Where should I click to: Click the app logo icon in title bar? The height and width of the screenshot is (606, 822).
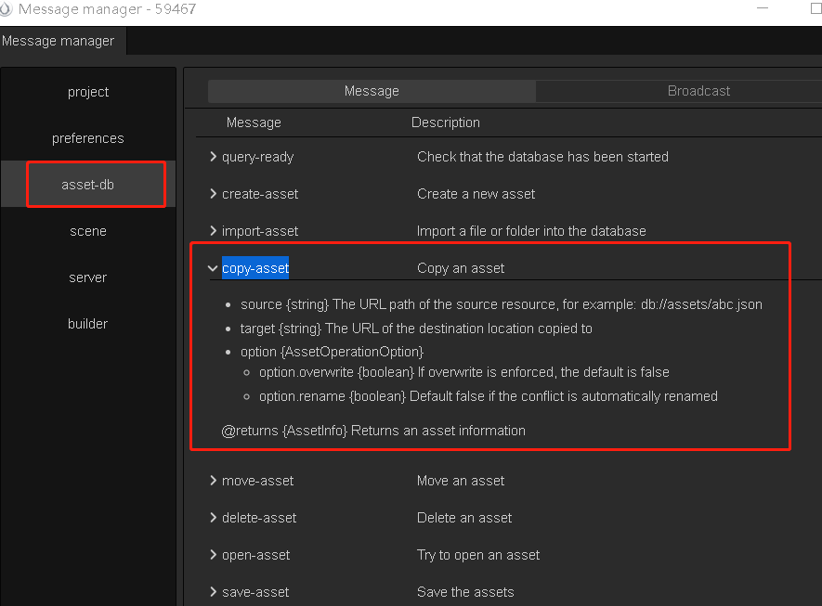point(7,9)
